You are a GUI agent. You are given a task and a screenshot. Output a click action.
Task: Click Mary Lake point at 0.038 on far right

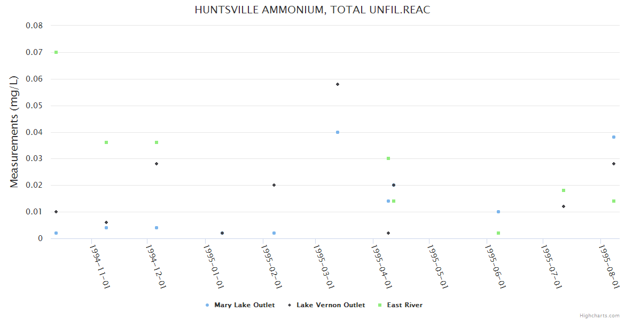[x=614, y=137]
